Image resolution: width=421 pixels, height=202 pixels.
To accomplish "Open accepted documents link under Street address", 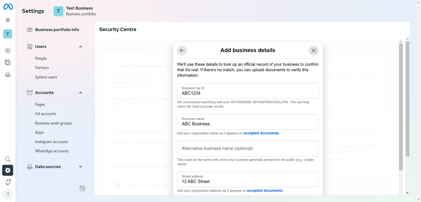I will 265,190.
